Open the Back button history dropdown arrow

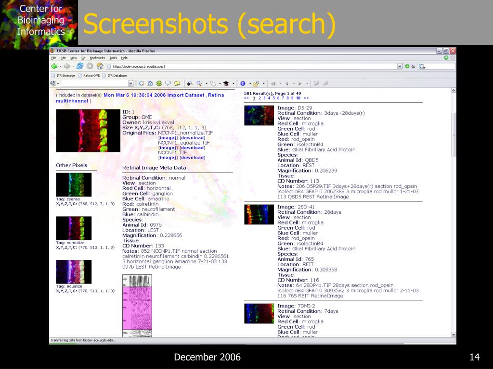(x=60, y=66)
